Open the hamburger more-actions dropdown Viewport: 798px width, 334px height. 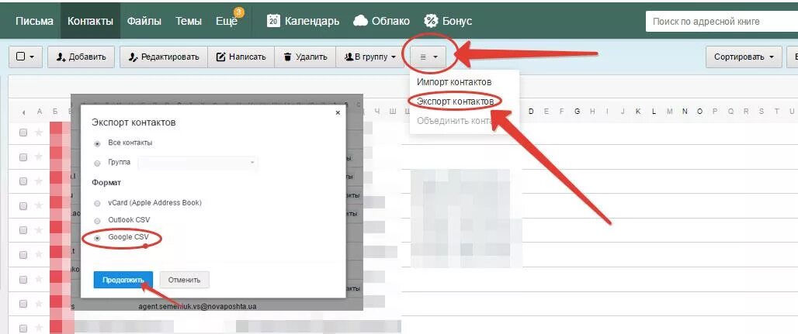pyautogui.click(x=429, y=57)
